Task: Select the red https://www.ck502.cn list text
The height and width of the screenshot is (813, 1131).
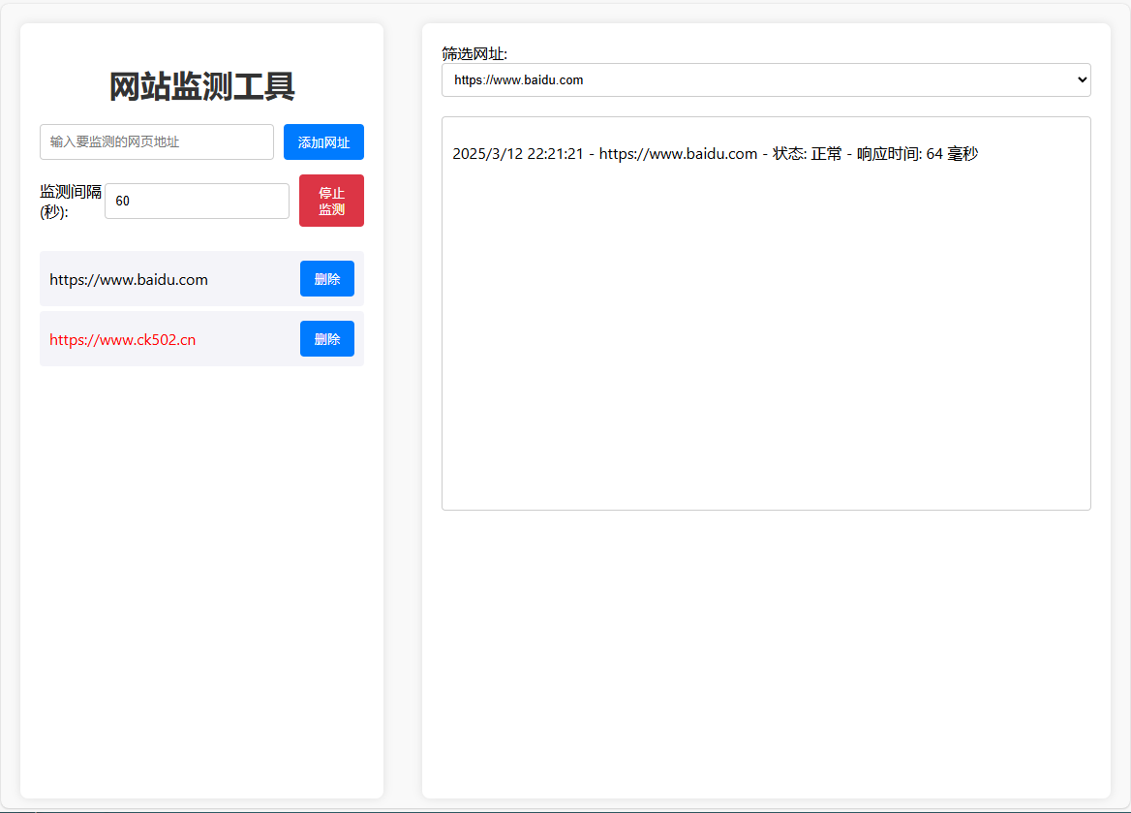Action: click(x=123, y=339)
